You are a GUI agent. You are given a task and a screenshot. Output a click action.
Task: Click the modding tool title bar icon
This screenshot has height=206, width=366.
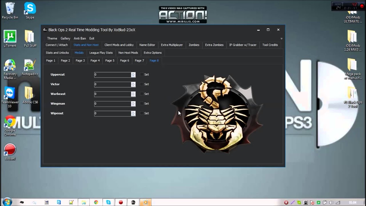[45, 30]
